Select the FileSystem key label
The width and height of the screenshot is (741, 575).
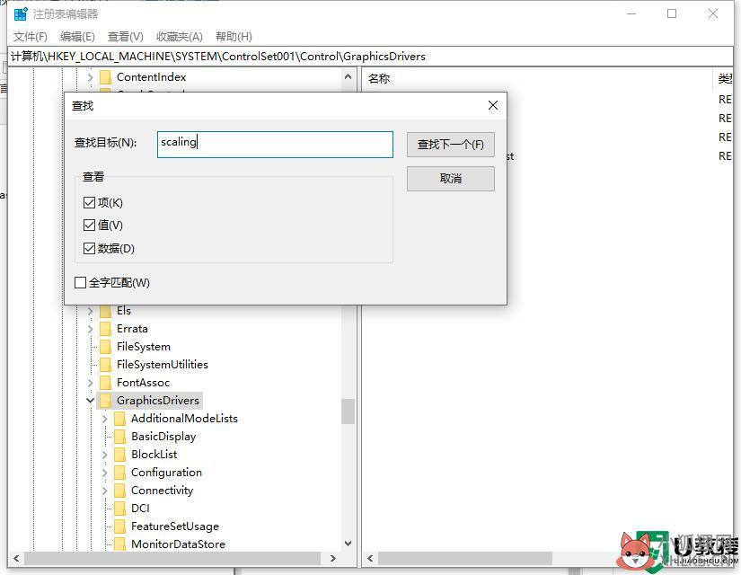point(144,347)
